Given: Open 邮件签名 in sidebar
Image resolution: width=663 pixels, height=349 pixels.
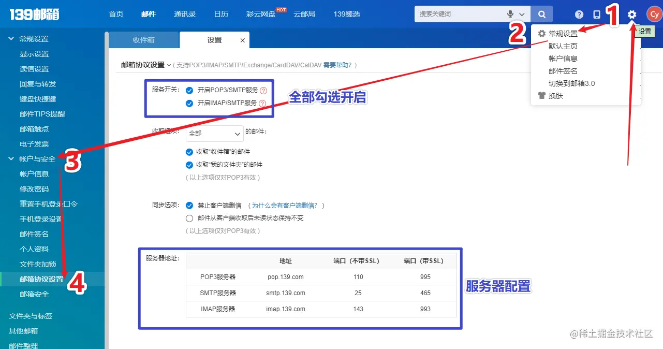Looking at the screenshot, I should (34, 234).
